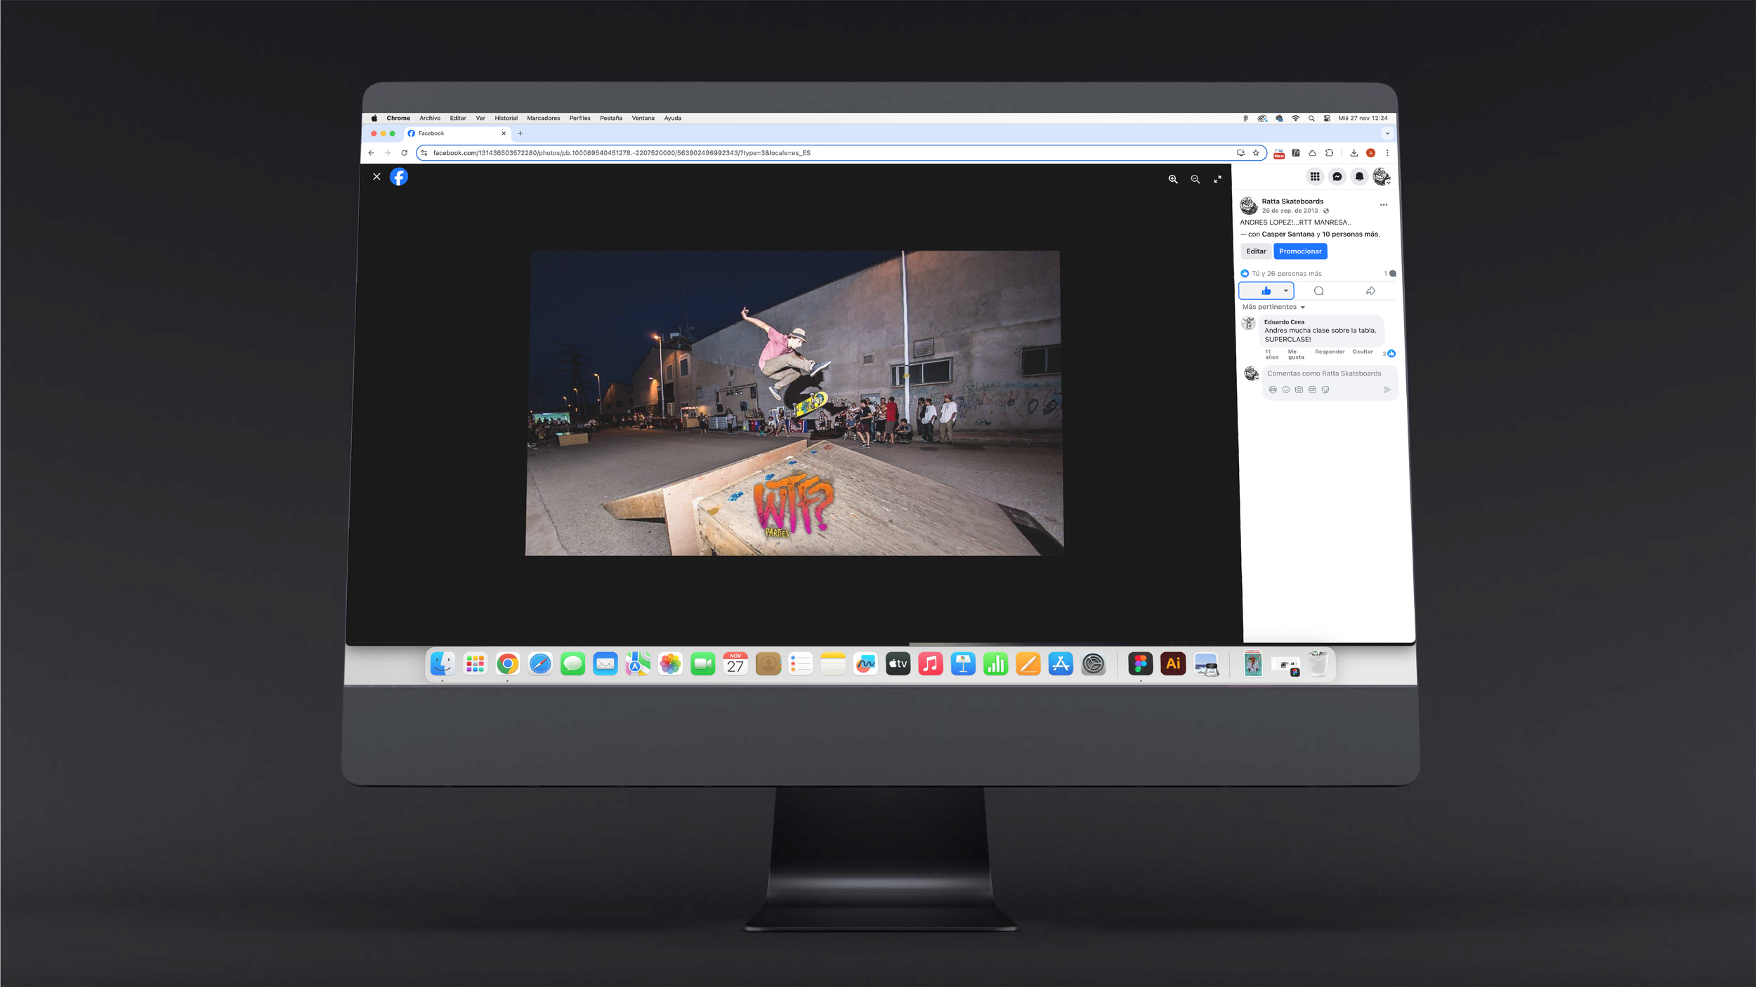1756x987 pixels.
Task: Click the share arrow icon
Action: click(1370, 291)
